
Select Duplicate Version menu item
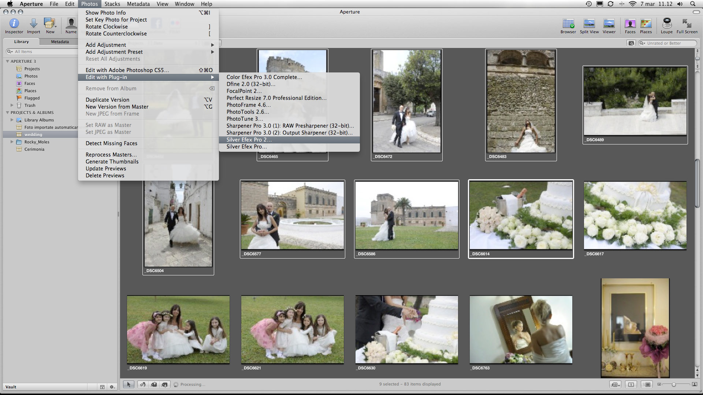coord(148,100)
